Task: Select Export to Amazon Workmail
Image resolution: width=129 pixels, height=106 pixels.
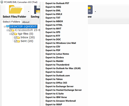Action: tap(61, 101)
